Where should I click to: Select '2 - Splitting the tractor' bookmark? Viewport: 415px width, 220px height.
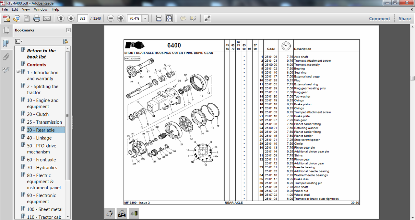(x=42, y=89)
